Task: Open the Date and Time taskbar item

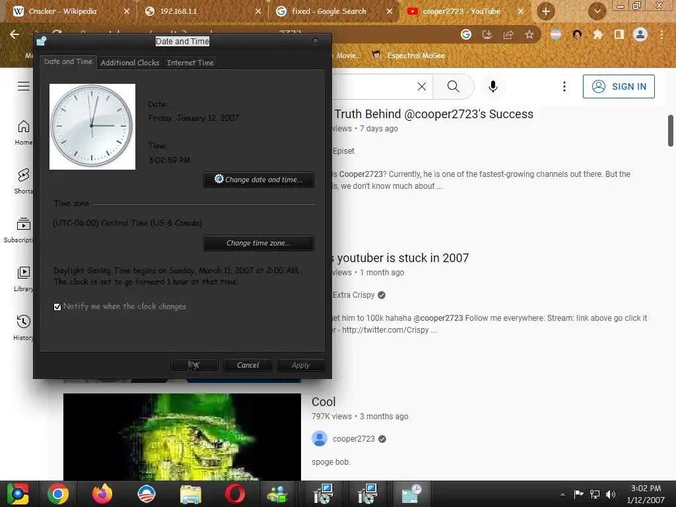Action: pos(411,494)
